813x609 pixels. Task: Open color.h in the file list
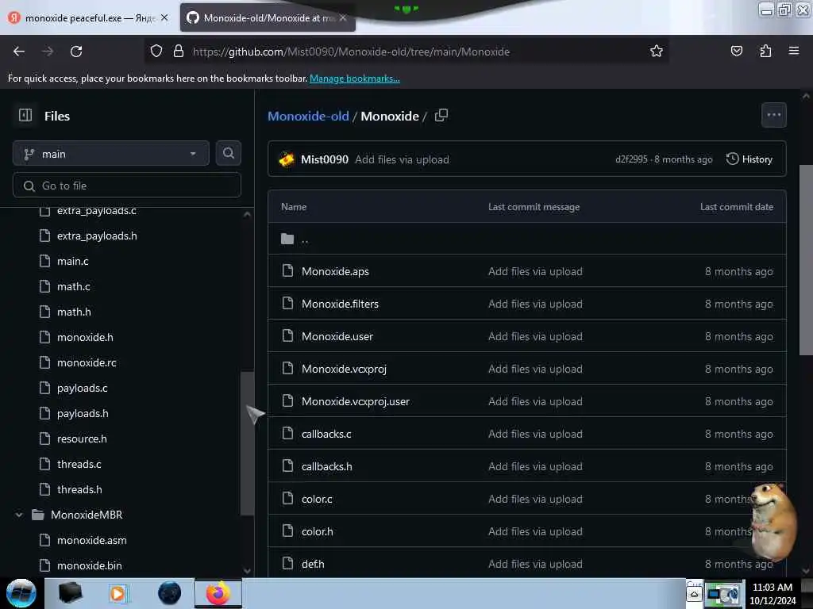tap(318, 532)
